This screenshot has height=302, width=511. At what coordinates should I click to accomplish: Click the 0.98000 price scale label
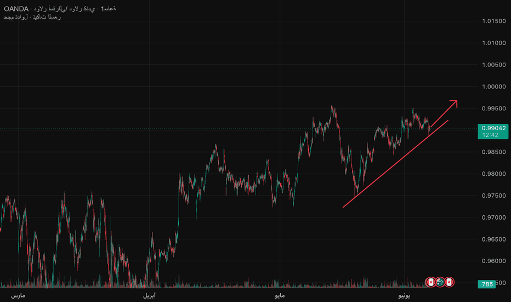tap(493, 174)
